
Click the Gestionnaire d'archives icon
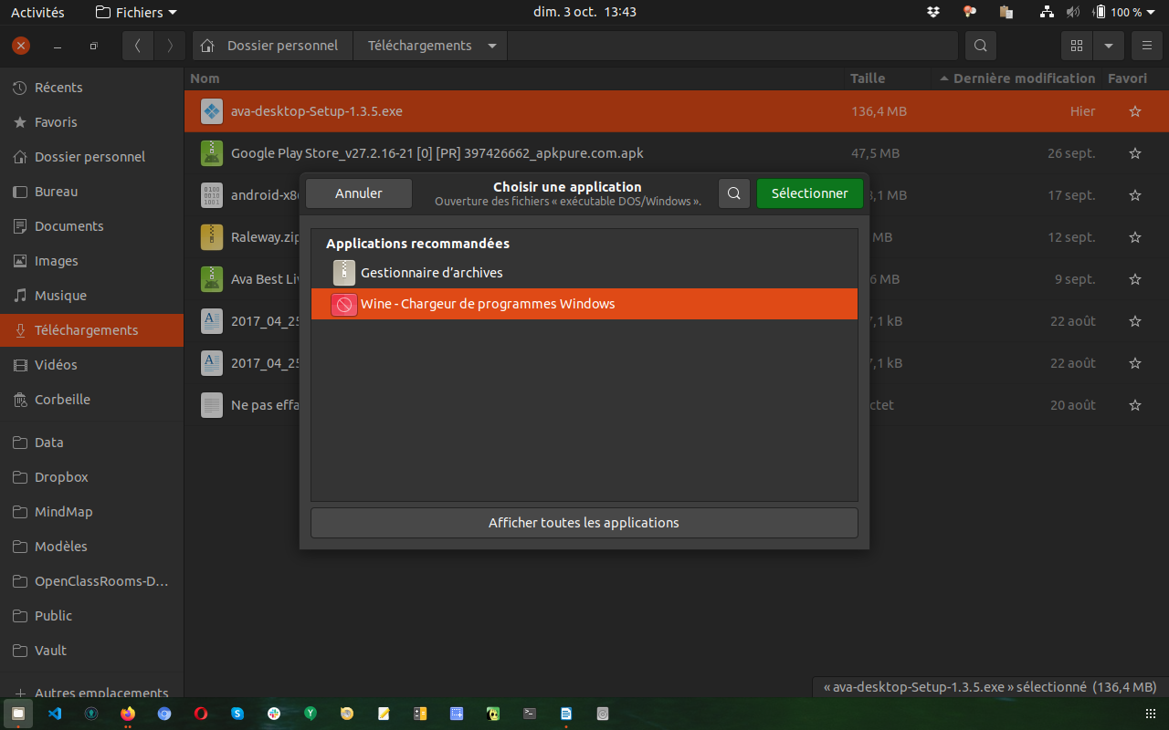344,273
